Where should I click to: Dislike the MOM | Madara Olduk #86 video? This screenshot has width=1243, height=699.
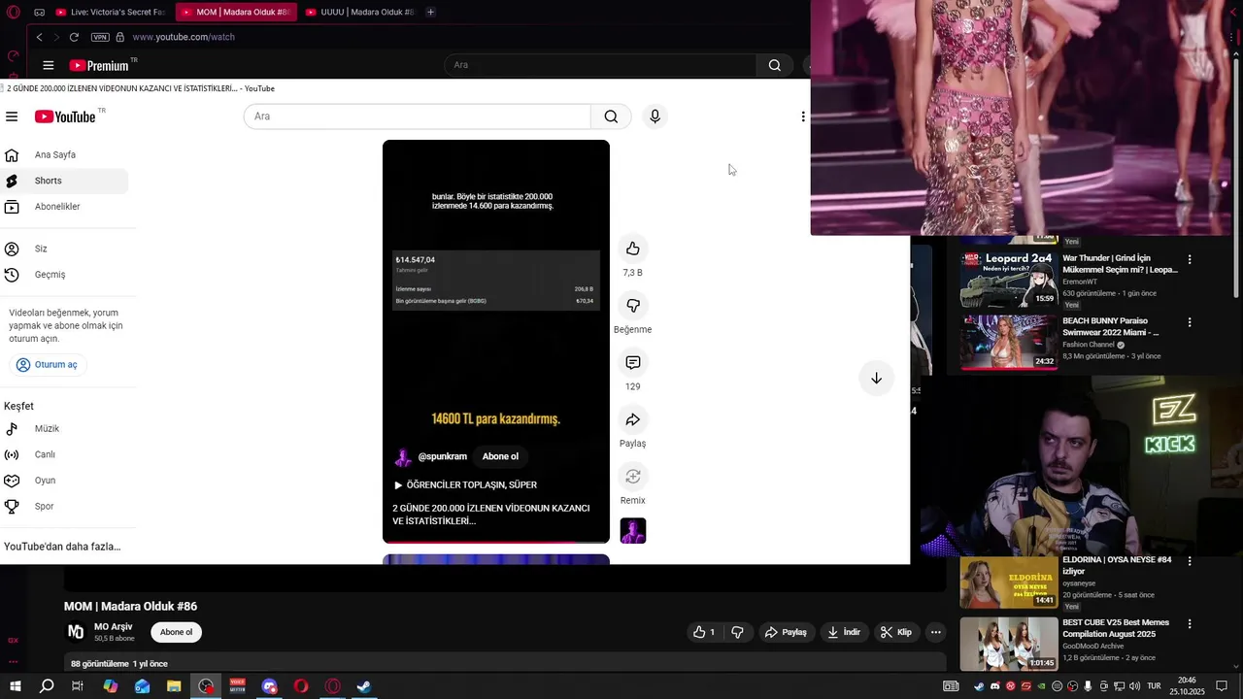click(x=738, y=632)
